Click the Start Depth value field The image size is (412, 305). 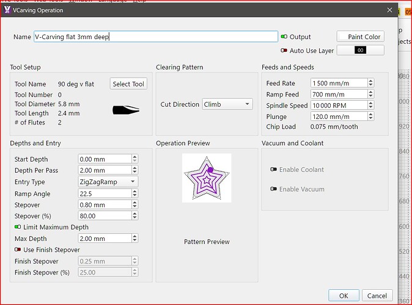point(105,159)
